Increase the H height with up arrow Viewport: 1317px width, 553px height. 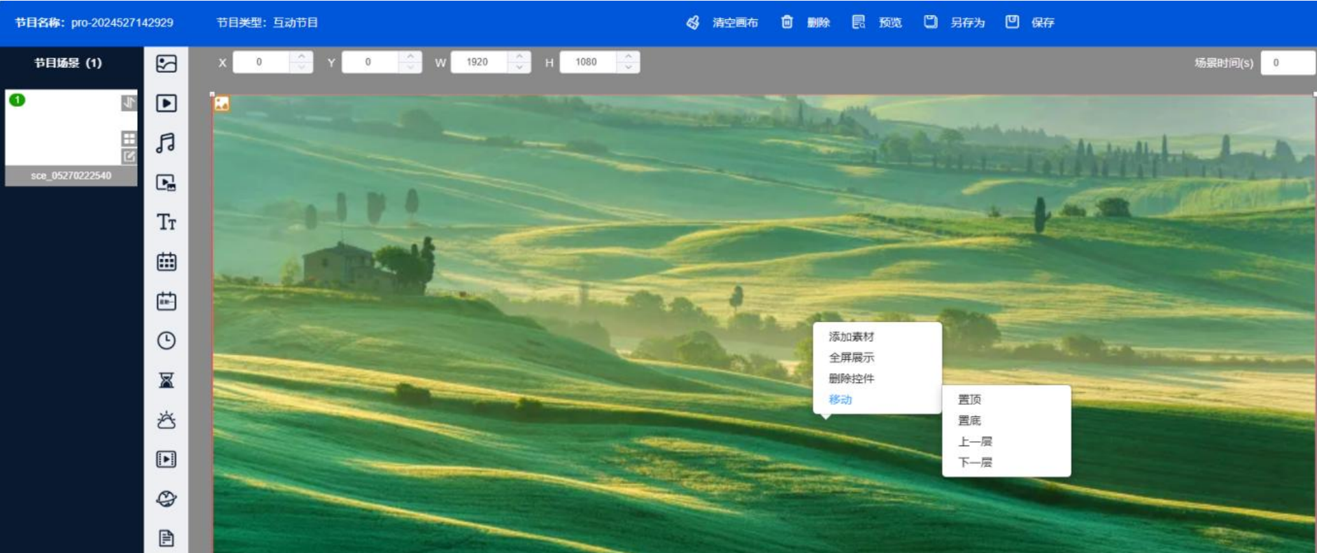pyautogui.click(x=628, y=56)
